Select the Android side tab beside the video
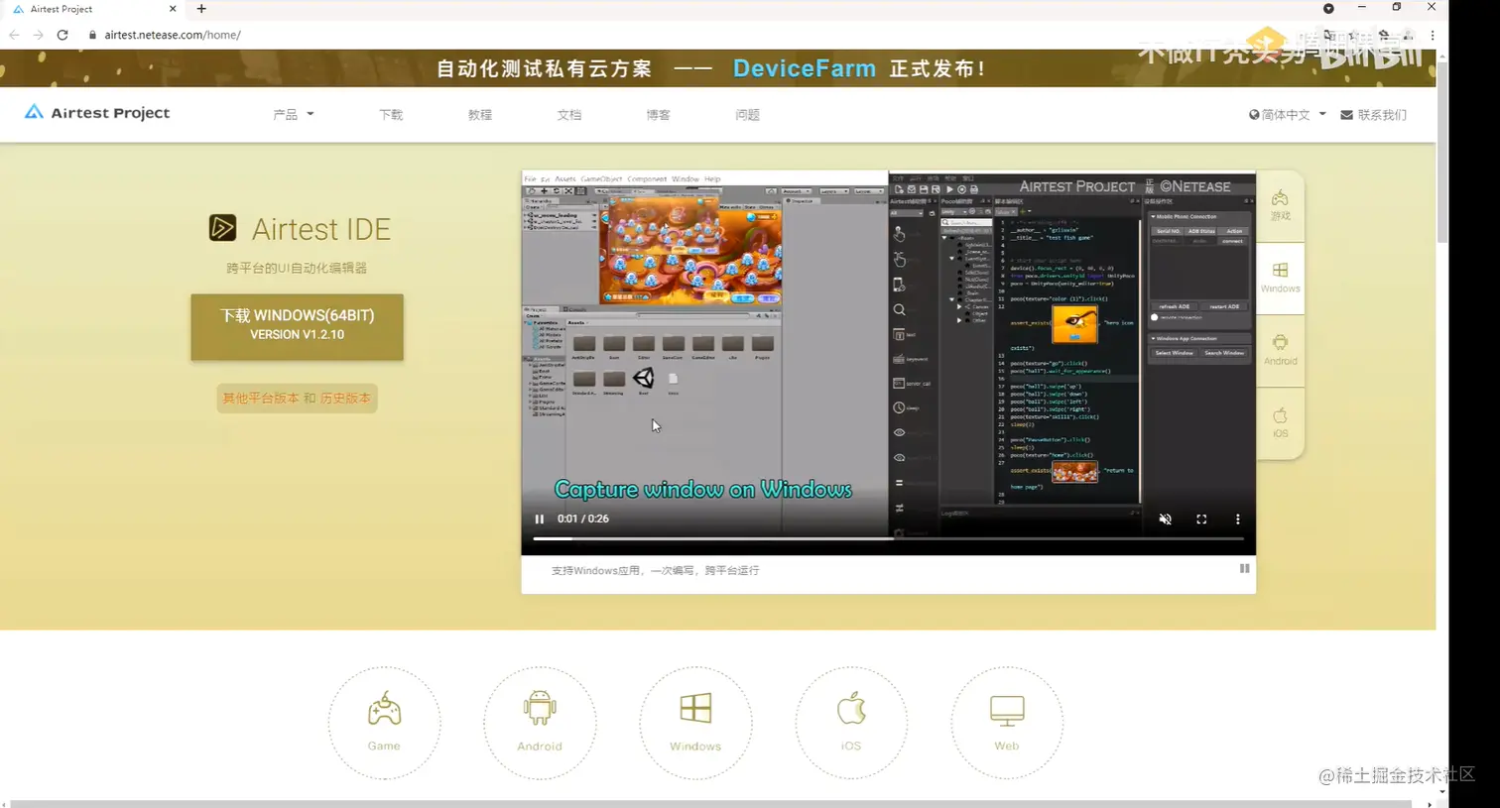Viewport: 1500px width, 808px height. (x=1281, y=351)
